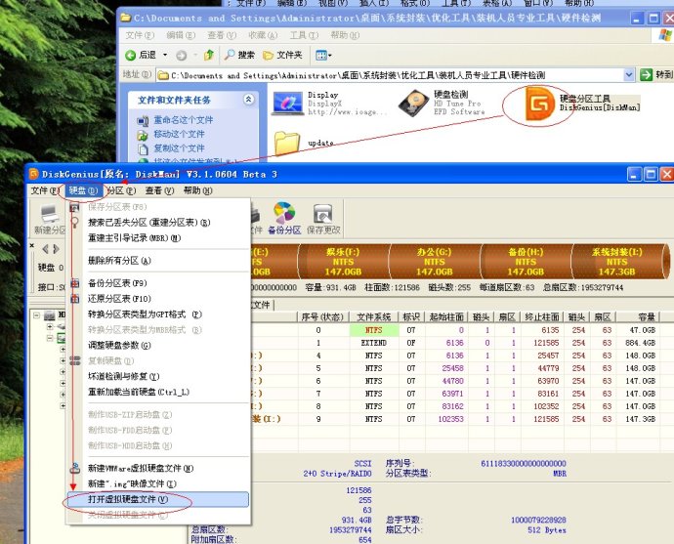Image resolution: width=674 pixels, height=544 pixels.
Task: Click the Up folder icon in Explorer
Action: tap(209, 55)
